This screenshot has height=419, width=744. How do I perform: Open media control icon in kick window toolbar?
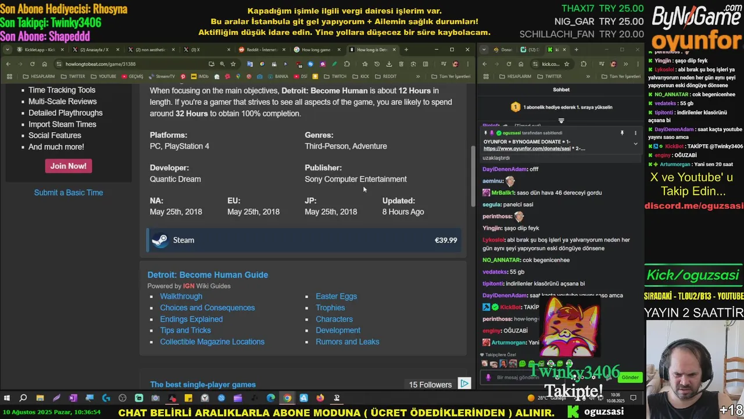602,64
